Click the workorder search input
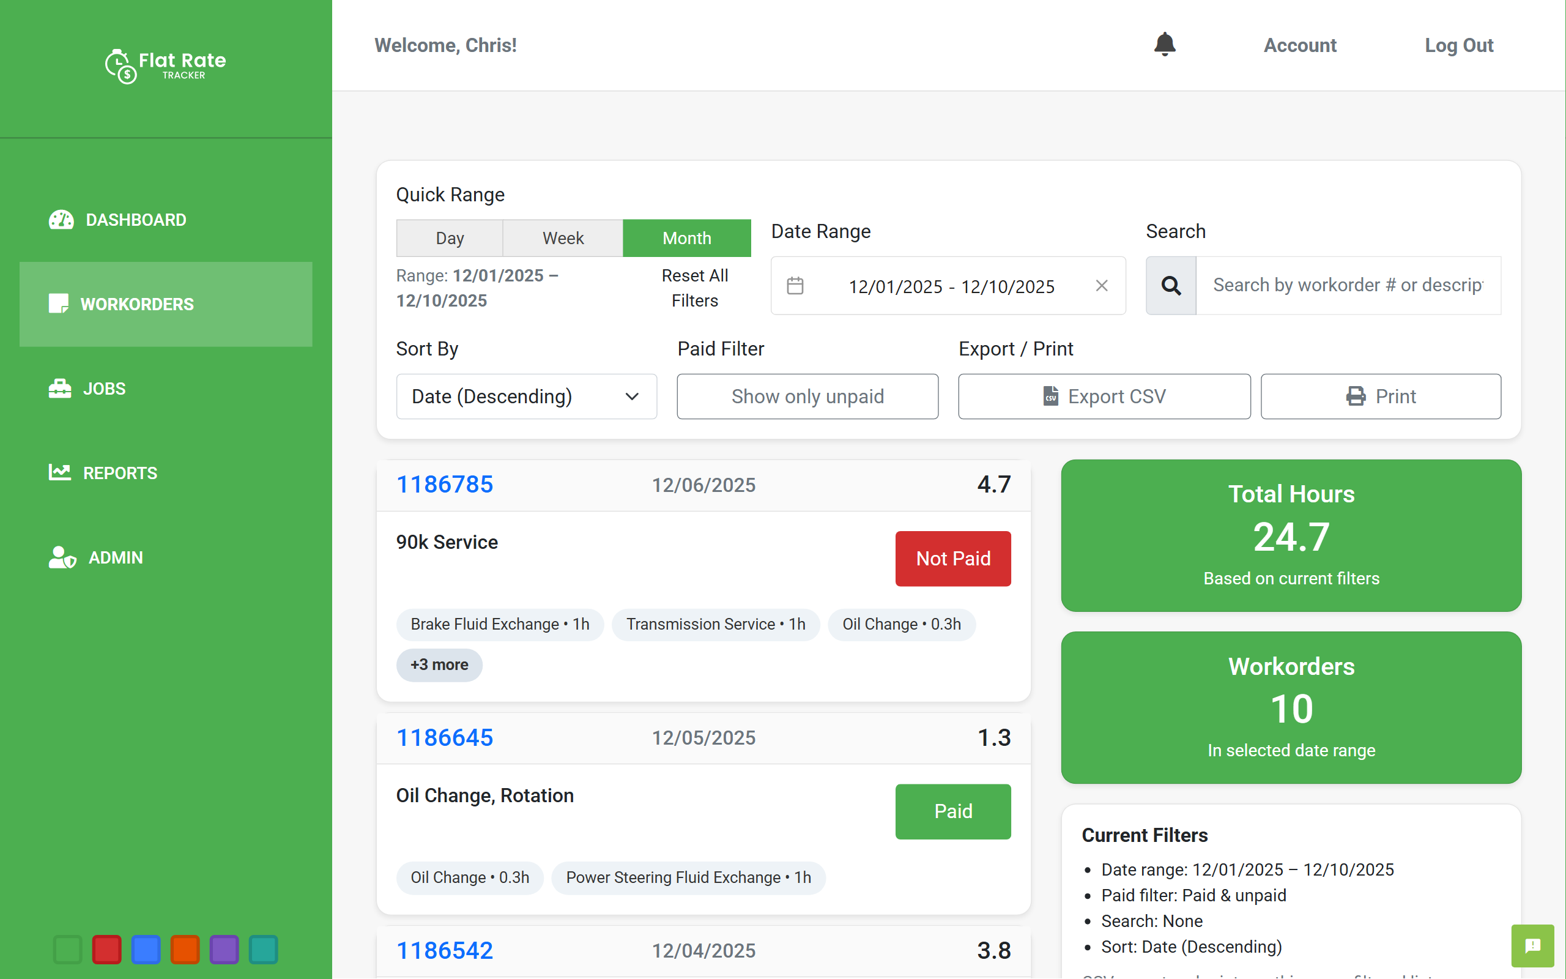Viewport: 1566px width, 979px height. tap(1349, 286)
